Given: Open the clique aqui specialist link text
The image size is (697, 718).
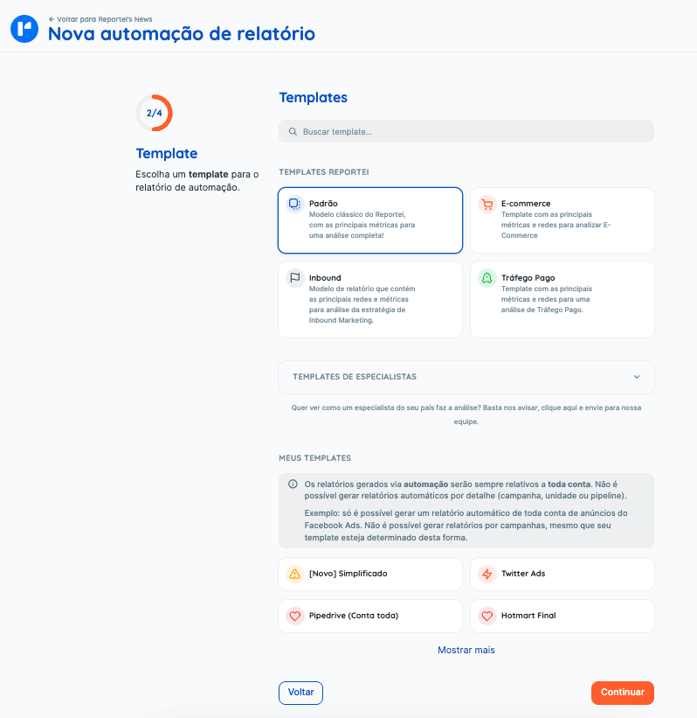Looking at the screenshot, I should click(x=561, y=408).
